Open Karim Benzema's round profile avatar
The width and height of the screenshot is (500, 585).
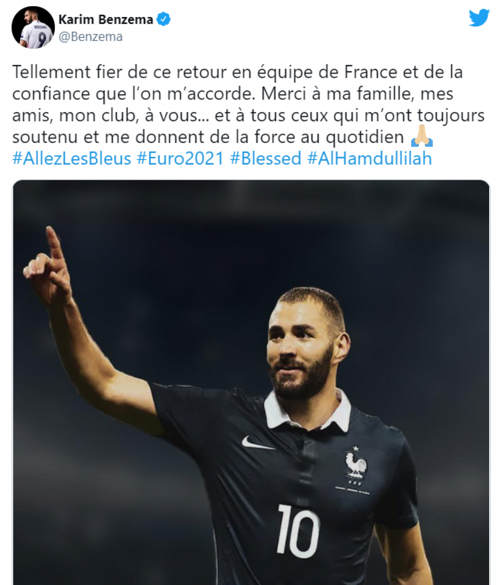click(x=33, y=27)
